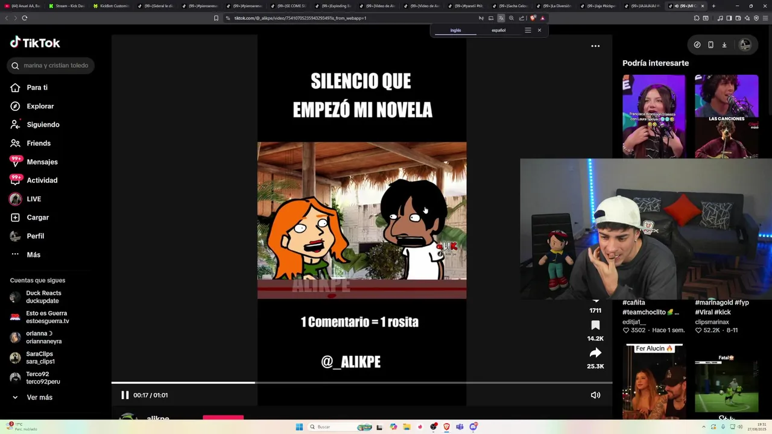Open the Fer Alucin video thumbnail
This screenshot has height=434, width=772.
654,382
